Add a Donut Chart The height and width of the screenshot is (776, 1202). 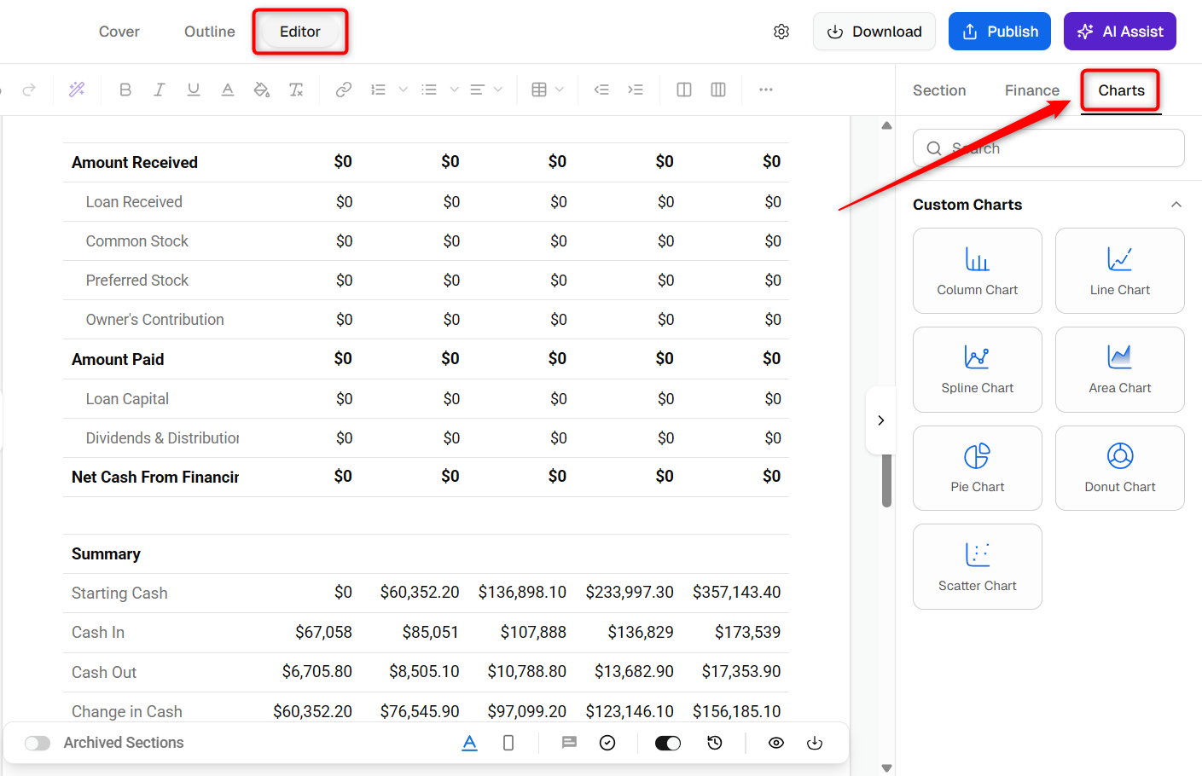(1120, 468)
